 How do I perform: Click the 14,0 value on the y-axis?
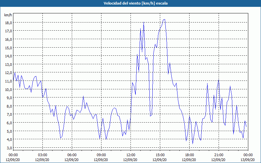click(x=8, y=56)
